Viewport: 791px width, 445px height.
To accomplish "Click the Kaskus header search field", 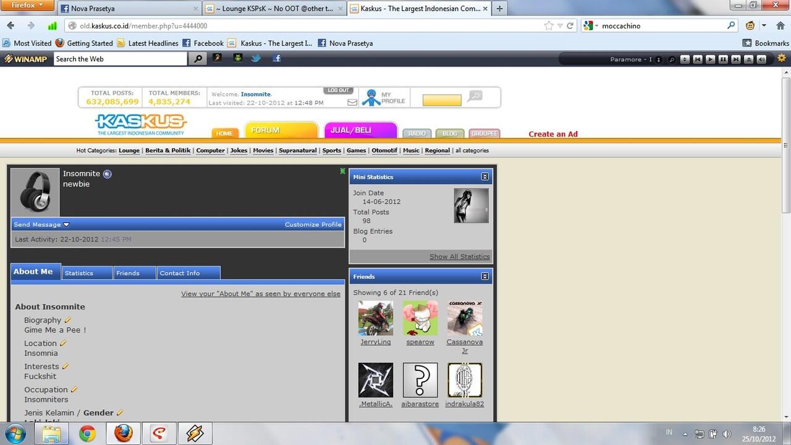I will [x=442, y=100].
